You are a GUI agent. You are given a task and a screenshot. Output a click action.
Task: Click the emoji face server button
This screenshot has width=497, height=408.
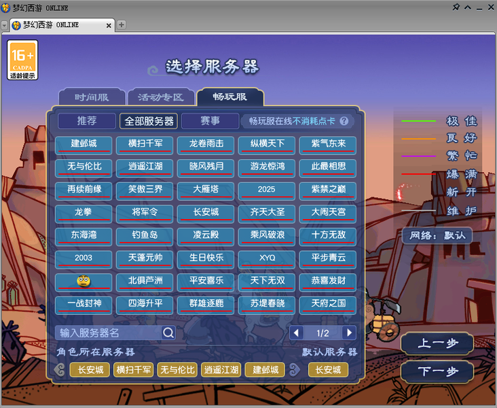click(x=84, y=282)
